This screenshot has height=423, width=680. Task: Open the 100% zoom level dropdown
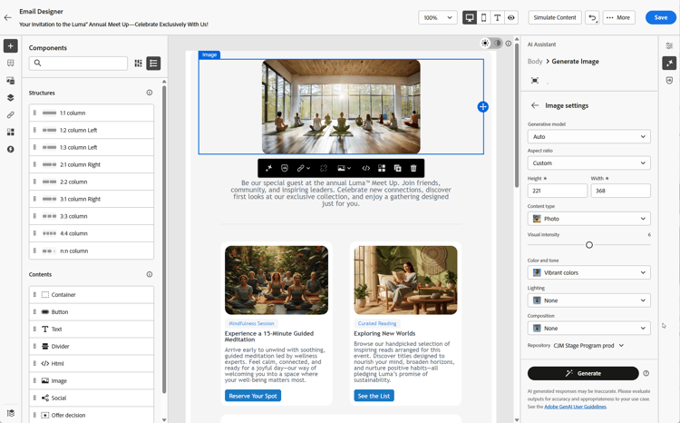click(438, 17)
